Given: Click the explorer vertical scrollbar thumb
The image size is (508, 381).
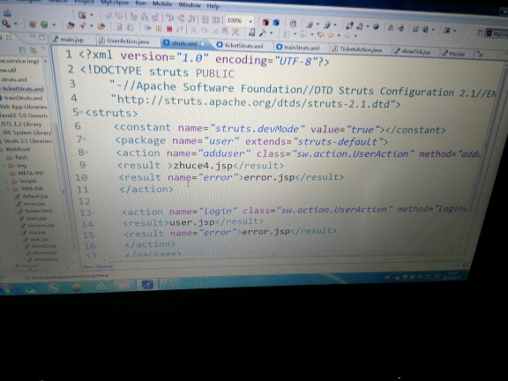Looking at the screenshot, I should click(x=56, y=136).
